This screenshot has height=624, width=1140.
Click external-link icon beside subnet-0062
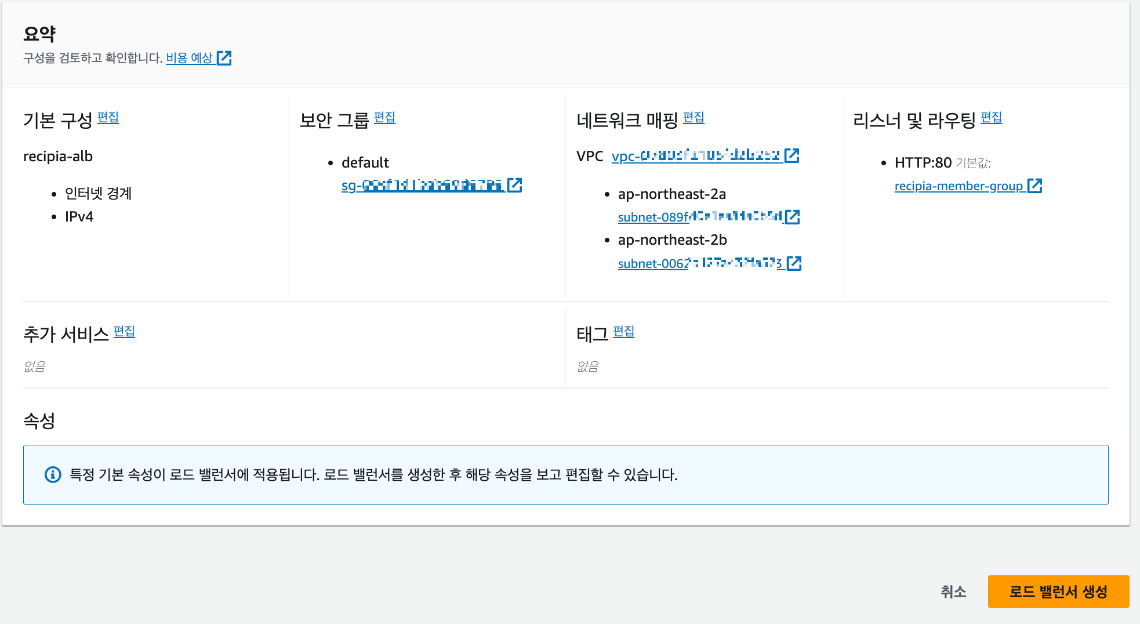click(x=794, y=263)
